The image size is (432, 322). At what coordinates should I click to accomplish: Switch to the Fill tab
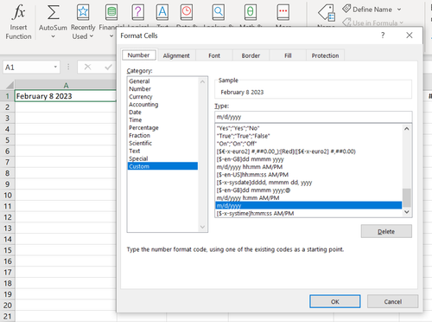pos(288,55)
